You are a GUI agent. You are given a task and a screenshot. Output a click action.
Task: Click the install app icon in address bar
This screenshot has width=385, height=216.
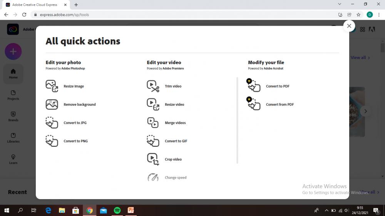coord(340,15)
